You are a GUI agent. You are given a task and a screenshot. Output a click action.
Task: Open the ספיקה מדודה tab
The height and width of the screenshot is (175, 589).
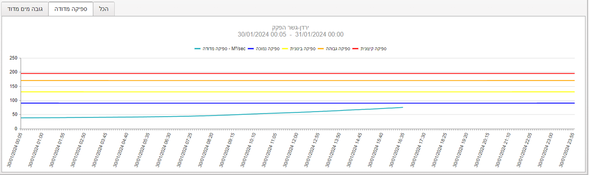click(x=71, y=8)
